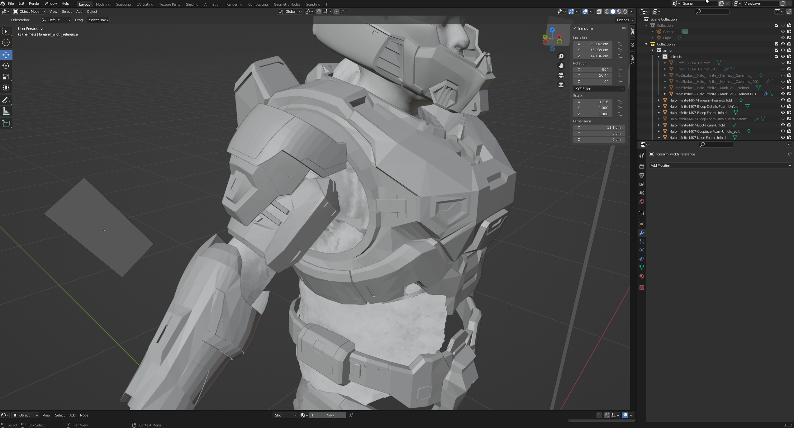Viewport: 794px width, 428px height.
Task: Click the pan view hand icon
Action: click(561, 66)
